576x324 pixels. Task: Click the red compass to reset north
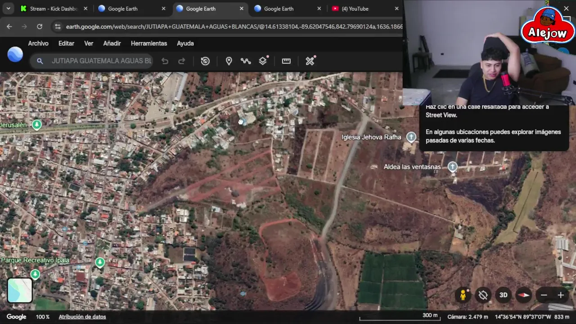523,295
